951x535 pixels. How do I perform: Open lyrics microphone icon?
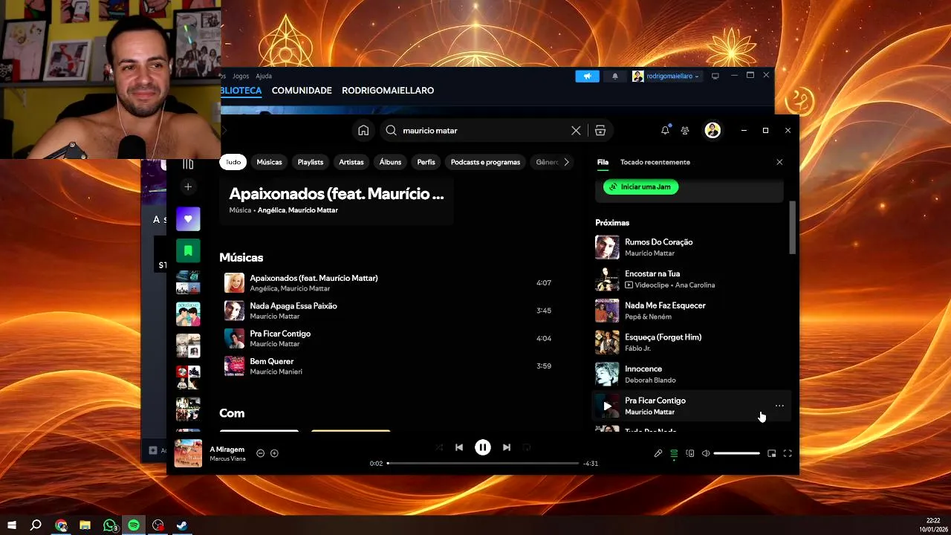658,453
